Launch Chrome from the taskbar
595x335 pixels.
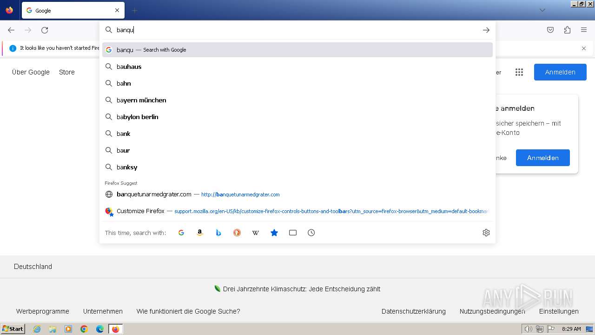tap(84, 329)
